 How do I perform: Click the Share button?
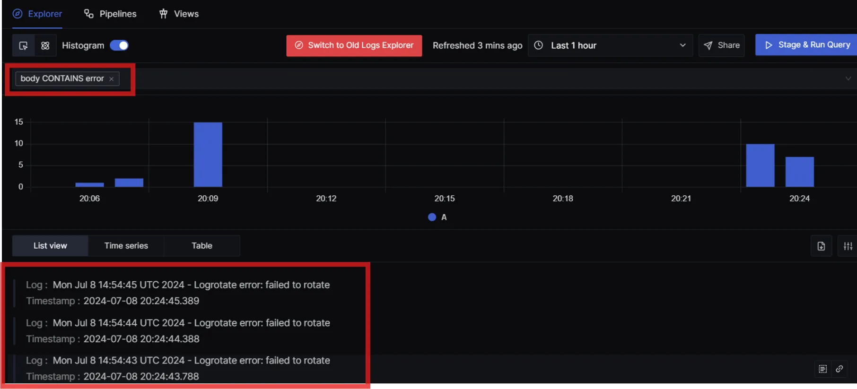point(721,45)
